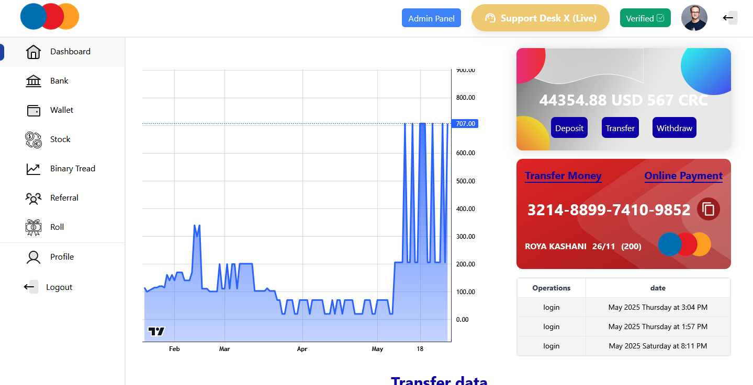Image resolution: width=753 pixels, height=385 pixels.
Task: Click the Stock coins icon
Action: (x=33, y=139)
